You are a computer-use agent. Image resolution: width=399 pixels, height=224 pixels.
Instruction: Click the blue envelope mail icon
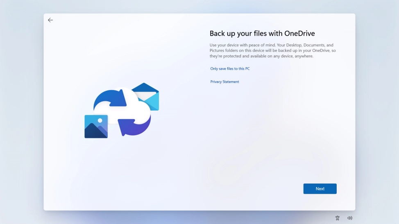tap(147, 96)
